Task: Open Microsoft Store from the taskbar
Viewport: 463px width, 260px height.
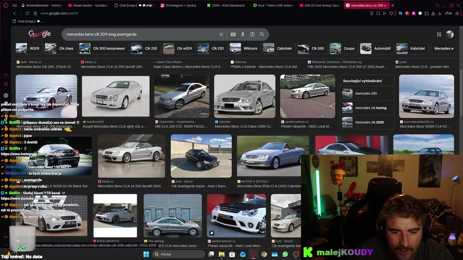Action: (232, 254)
